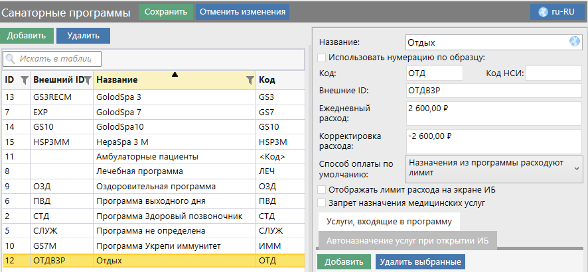Click the Сохранить button
Image resolution: width=588 pixels, height=272 pixels.
click(x=166, y=12)
